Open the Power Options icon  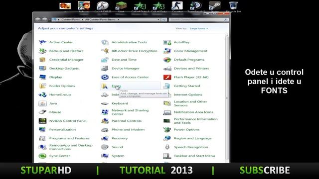(167, 129)
